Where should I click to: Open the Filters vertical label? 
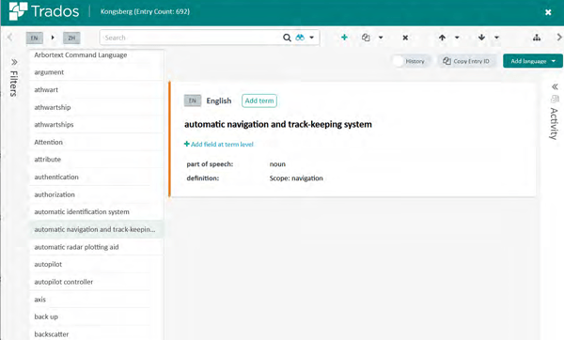point(14,84)
